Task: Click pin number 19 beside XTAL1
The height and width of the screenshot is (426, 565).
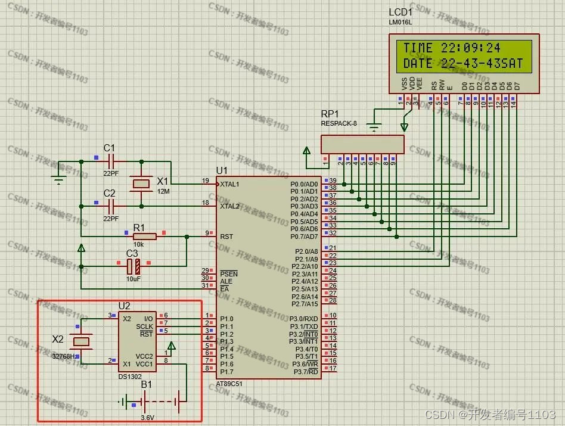Action: tap(206, 181)
